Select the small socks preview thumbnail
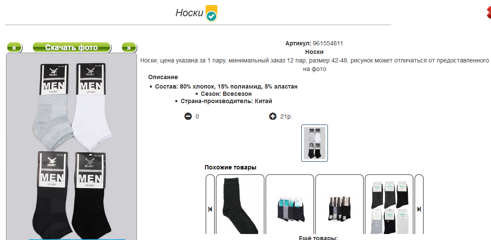The width and height of the screenshot is (491, 240). pos(315,143)
